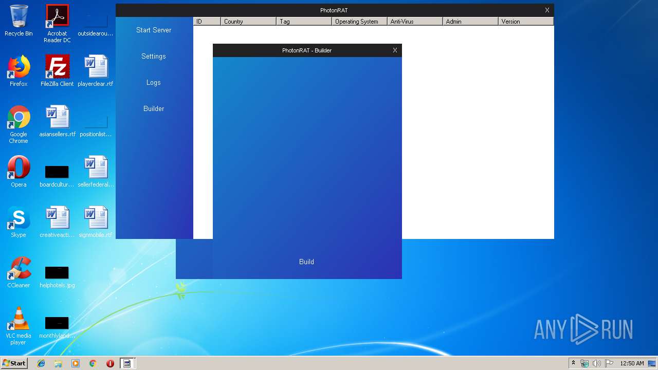This screenshot has width=658, height=370.
Task: Click the Start button
Action: 14,363
